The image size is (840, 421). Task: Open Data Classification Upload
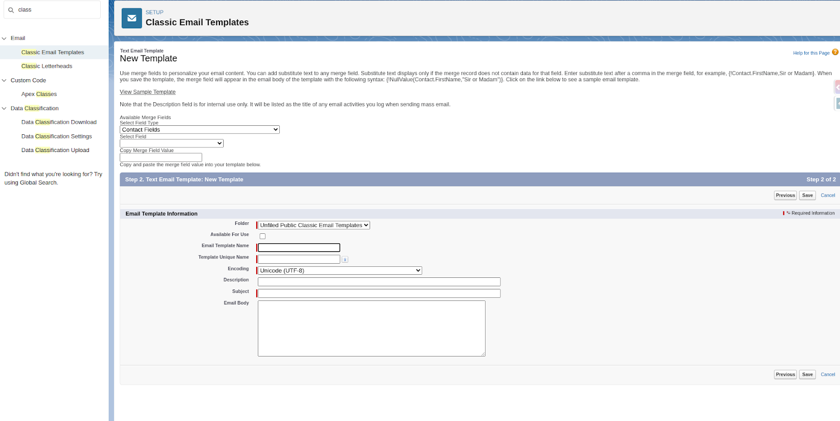pyautogui.click(x=55, y=150)
